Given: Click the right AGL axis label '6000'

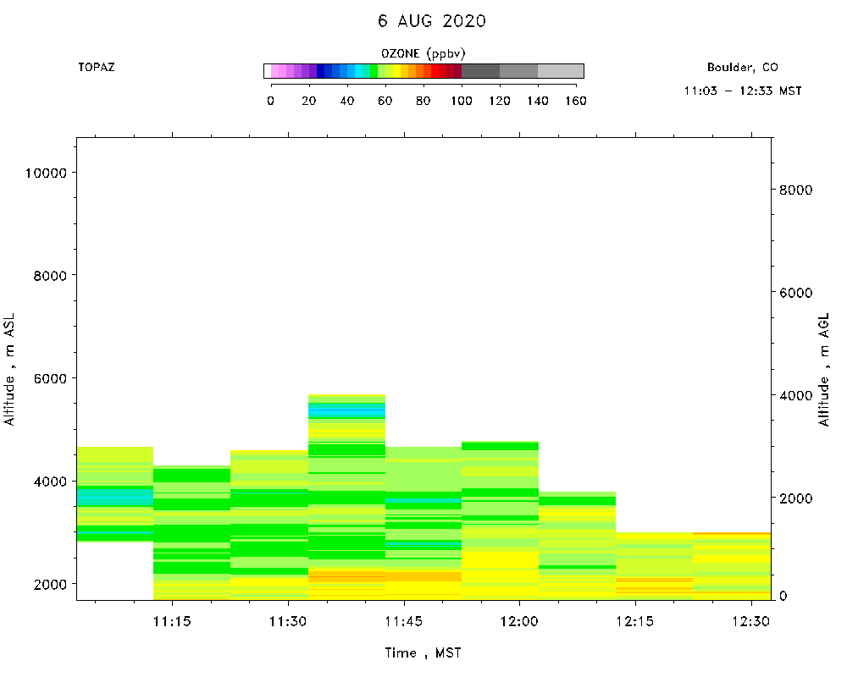Looking at the screenshot, I should [795, 293].
